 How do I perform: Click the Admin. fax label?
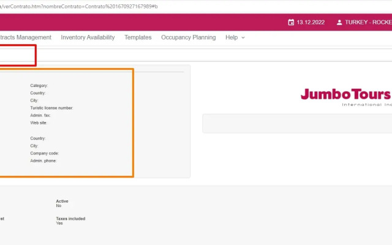click(40, 115)
